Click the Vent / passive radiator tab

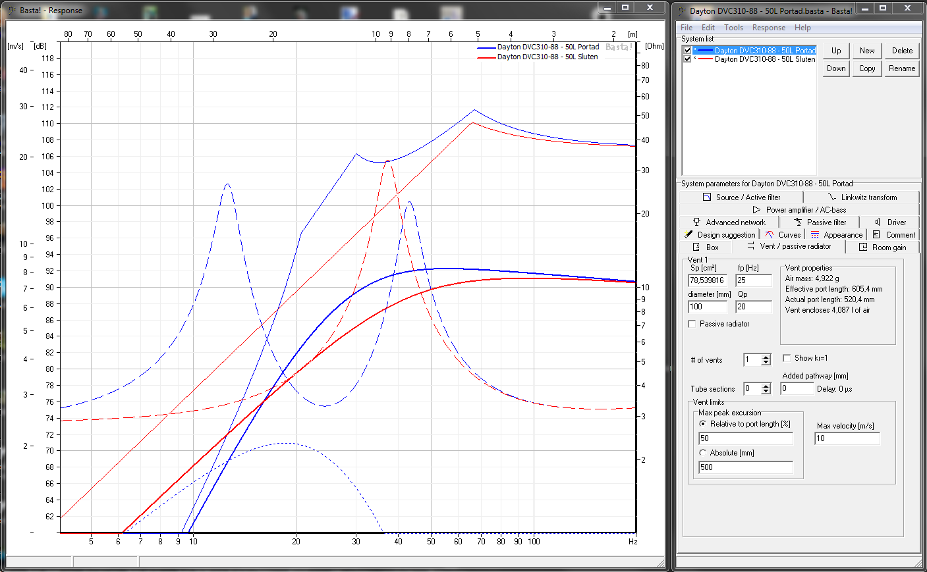click(x=789, y=246)
